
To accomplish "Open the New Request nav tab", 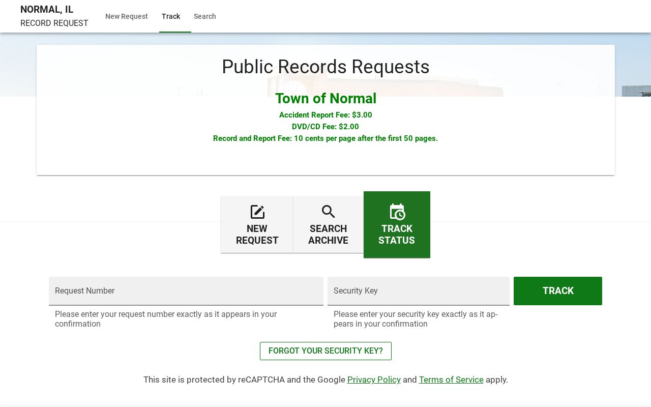I will coord(127,16).
